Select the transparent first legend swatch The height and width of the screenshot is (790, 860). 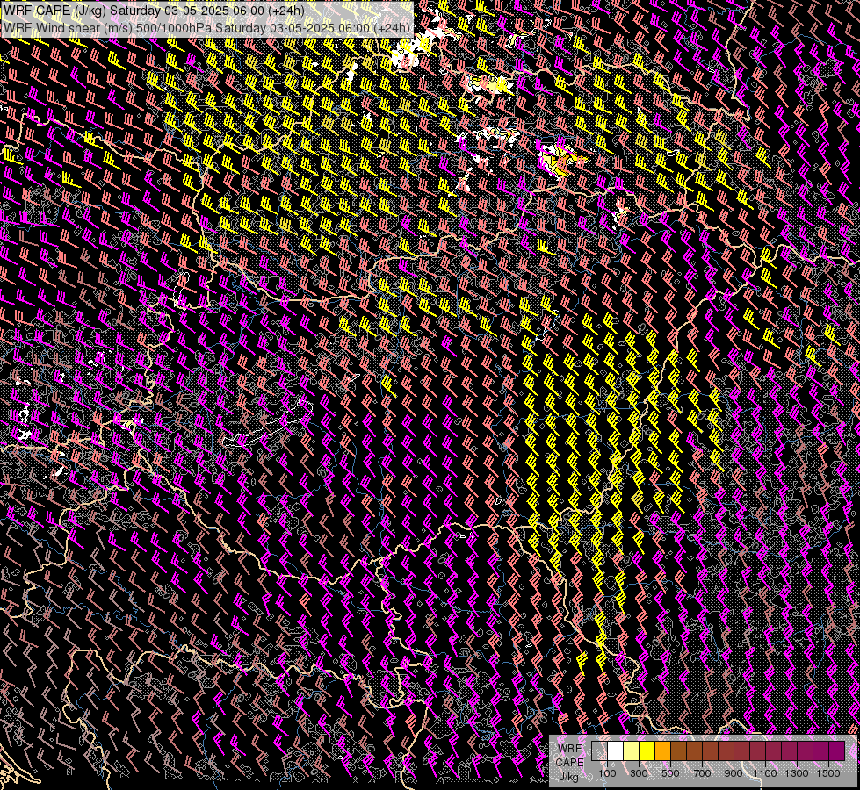pyautogui.click(x=599, y=750)
